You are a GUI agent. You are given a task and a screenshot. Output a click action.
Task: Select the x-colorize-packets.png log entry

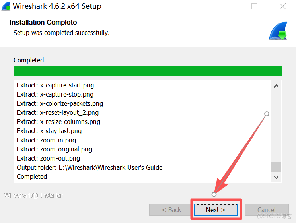coord(60,103)
